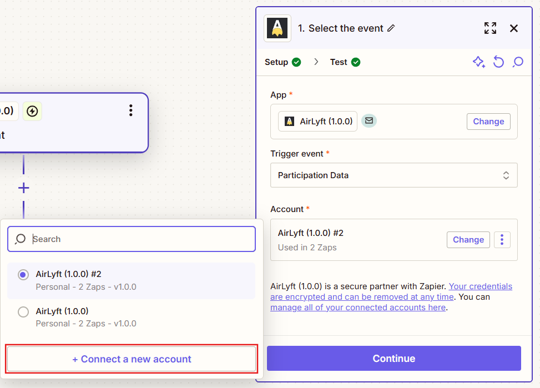Click the AirLyft (1.0.0) app chip
The width and height of the screenshot is (540, 388).
[x=317, y=122]
